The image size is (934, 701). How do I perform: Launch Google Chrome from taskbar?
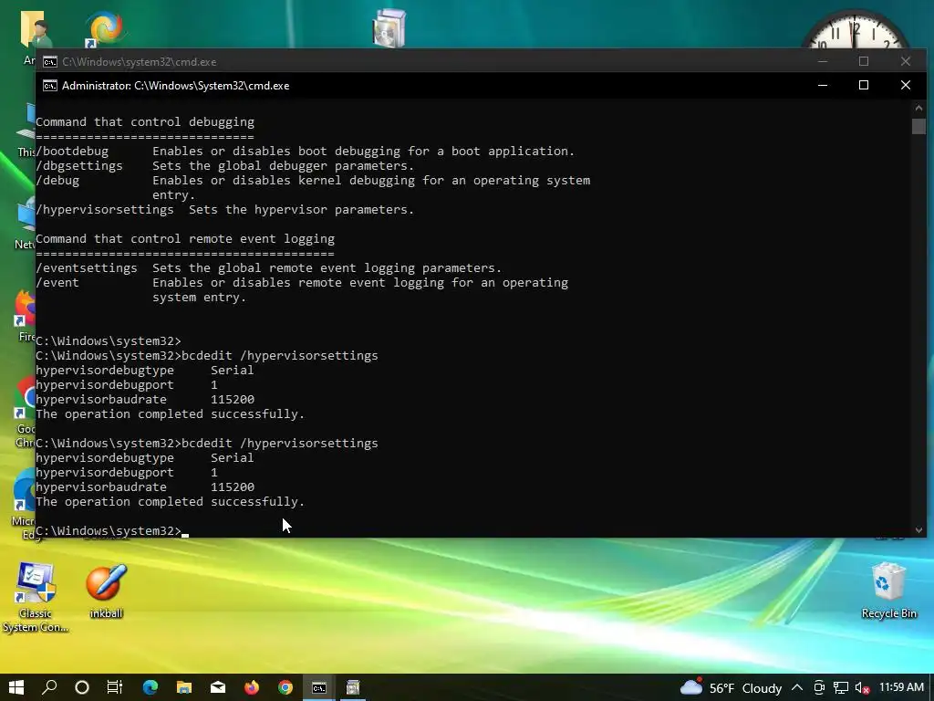point(285,687)
